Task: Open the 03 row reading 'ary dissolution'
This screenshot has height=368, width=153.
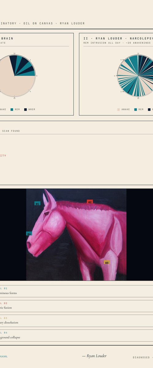Action: point(76,320)
